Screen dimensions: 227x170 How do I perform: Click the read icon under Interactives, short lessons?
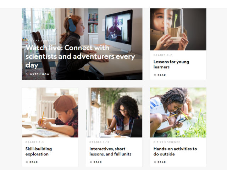coord(91,162)
